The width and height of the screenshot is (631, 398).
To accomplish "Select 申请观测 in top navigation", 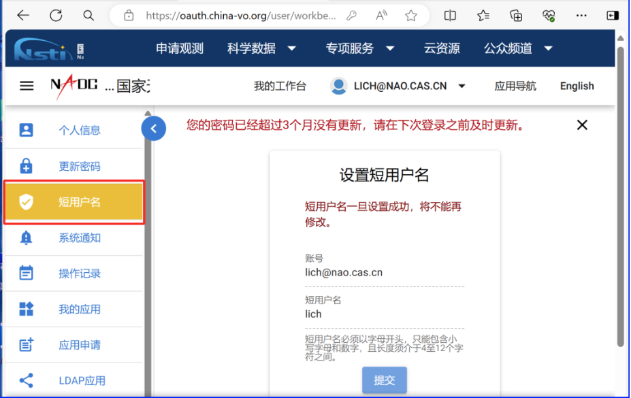I will 180,48.
